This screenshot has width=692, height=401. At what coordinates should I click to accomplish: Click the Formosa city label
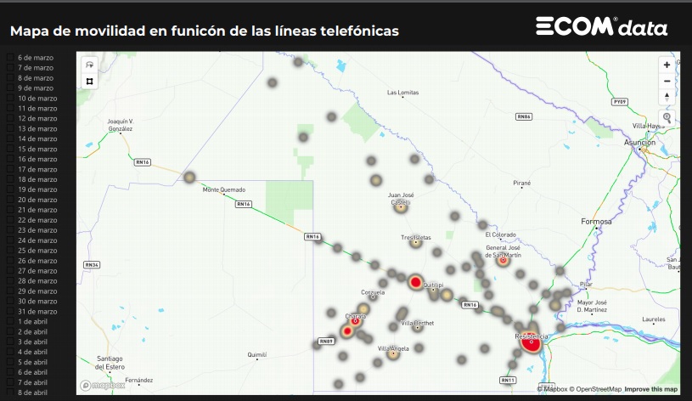[x=596, y=221]
